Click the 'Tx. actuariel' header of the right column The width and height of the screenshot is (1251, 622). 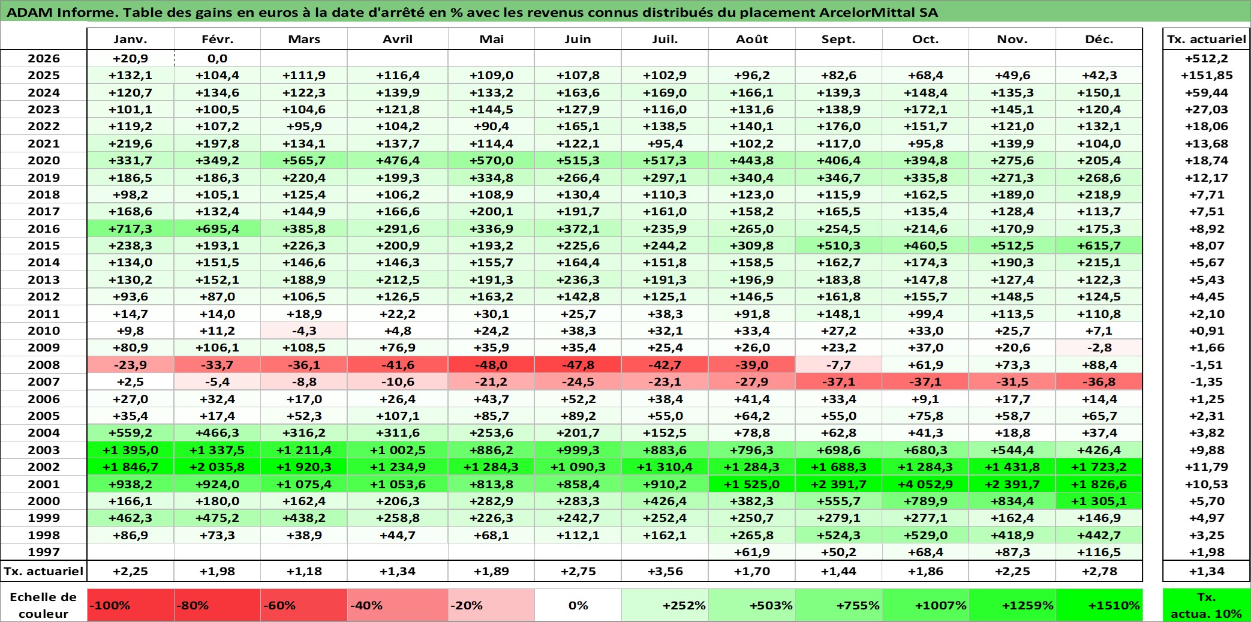(x=1207, y=39)
